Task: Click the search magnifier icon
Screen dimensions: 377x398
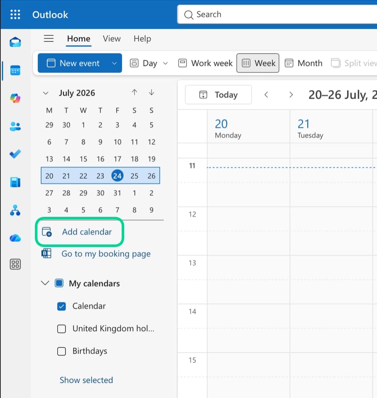Action: tap(188, 15)
